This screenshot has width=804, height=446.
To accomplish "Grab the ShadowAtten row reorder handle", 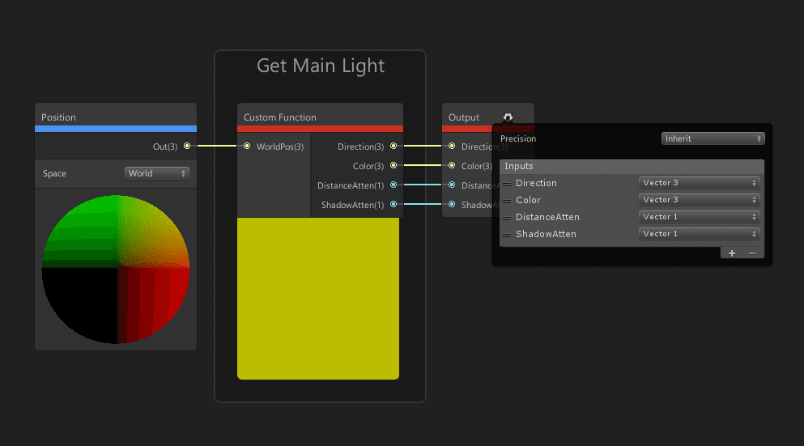I will [x=507, y=235].
